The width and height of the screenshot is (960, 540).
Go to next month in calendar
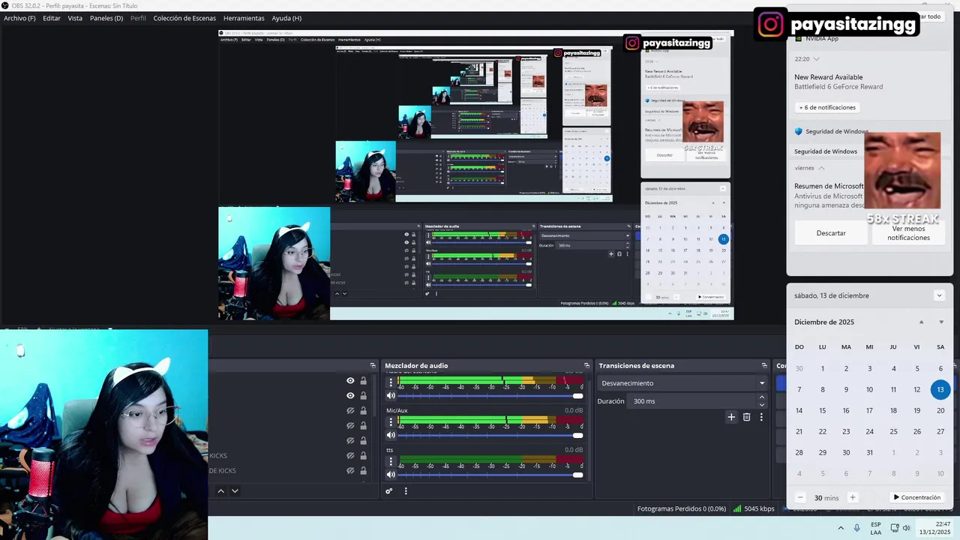(x=941, y=322)
